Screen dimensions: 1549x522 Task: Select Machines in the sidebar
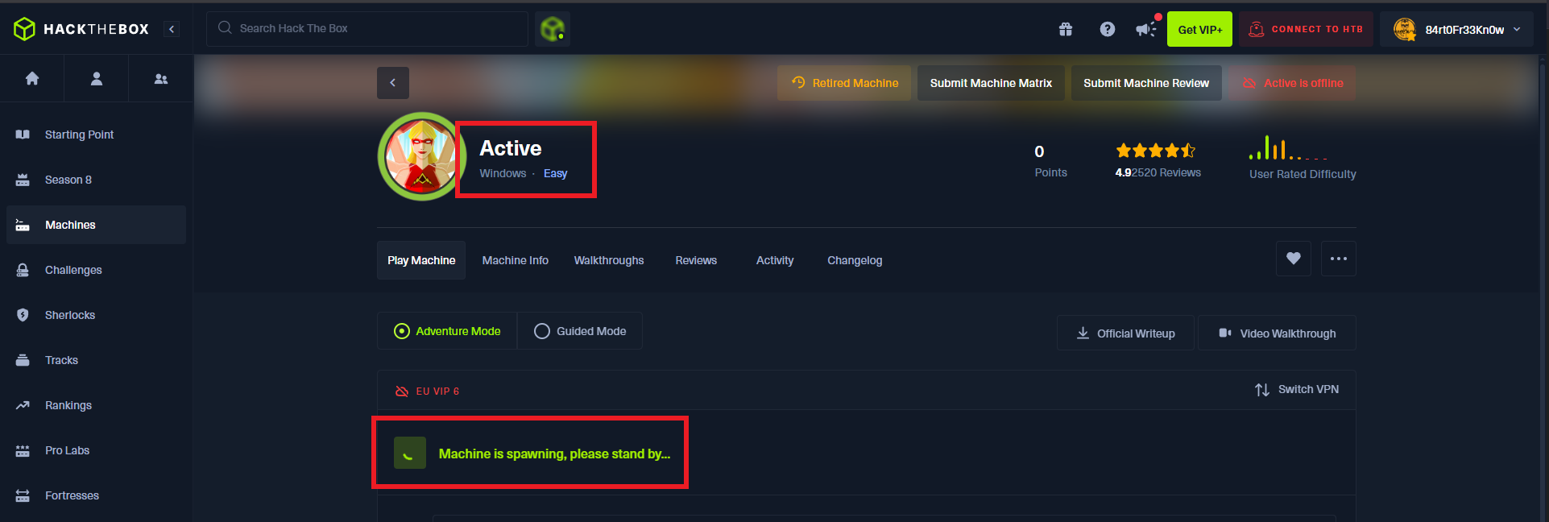tap(96, 225)
